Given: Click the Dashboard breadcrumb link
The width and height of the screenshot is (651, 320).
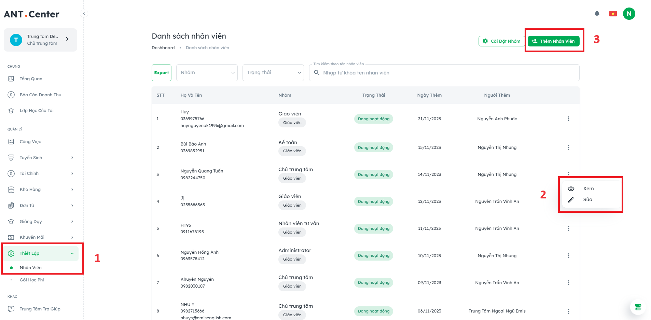Looking at the screenshot, I should (163, 48).
